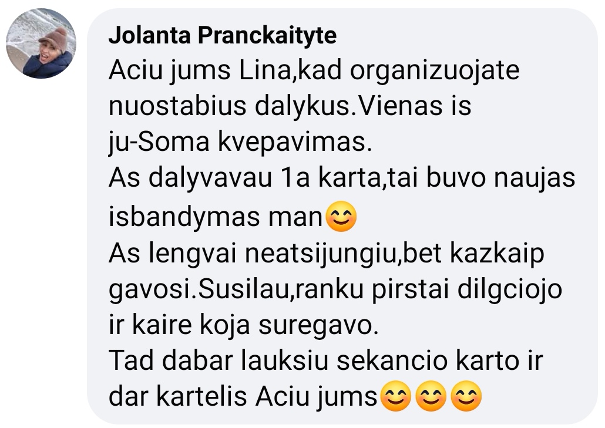Click the text 'Tad dabar lauksiu sekancio'
The width and height of the screenshot is (605, 428).
pyautogui.click(x=278, y=361)
